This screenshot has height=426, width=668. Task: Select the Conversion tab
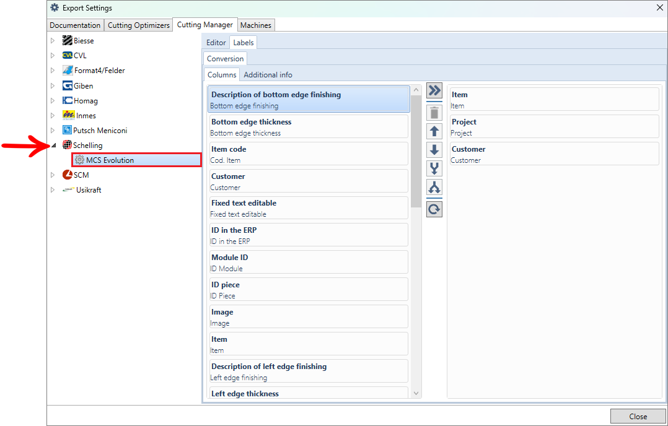pyautogui.click(x=225, y=58)
